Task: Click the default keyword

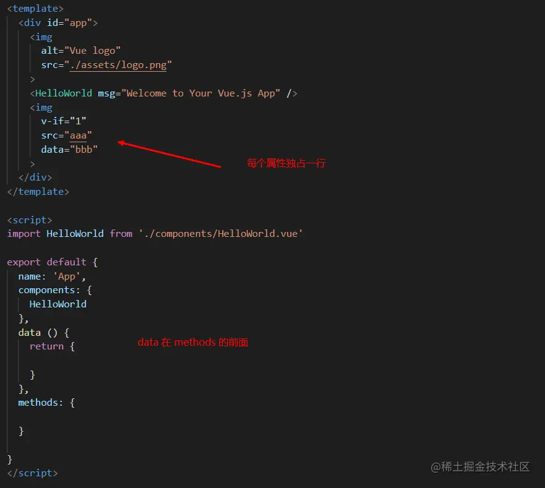Action: pos(66,262)
